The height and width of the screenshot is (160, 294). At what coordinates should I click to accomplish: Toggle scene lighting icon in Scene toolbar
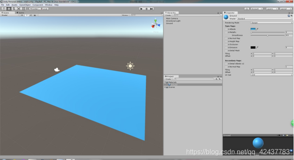[x=27, y=15]
